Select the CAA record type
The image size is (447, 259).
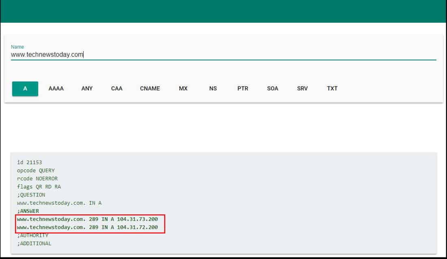pos(117,88)
